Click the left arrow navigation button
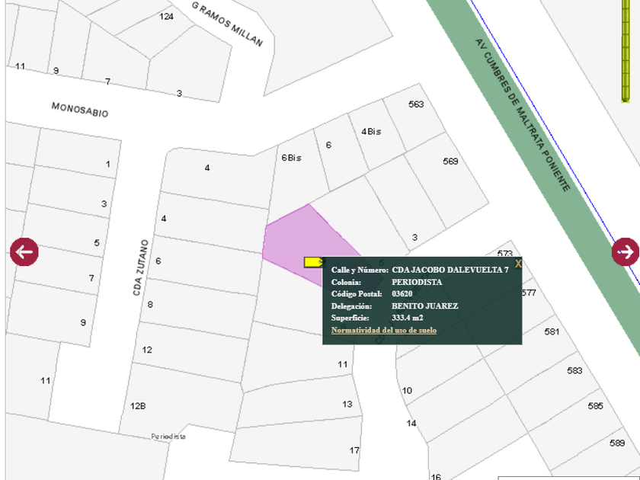Viewport: 640px width, 480px height. point(24,252)
